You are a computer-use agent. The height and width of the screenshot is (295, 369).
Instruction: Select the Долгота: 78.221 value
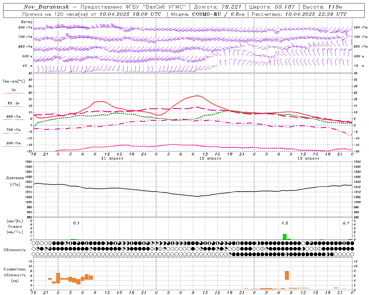[x=217, y=7]
